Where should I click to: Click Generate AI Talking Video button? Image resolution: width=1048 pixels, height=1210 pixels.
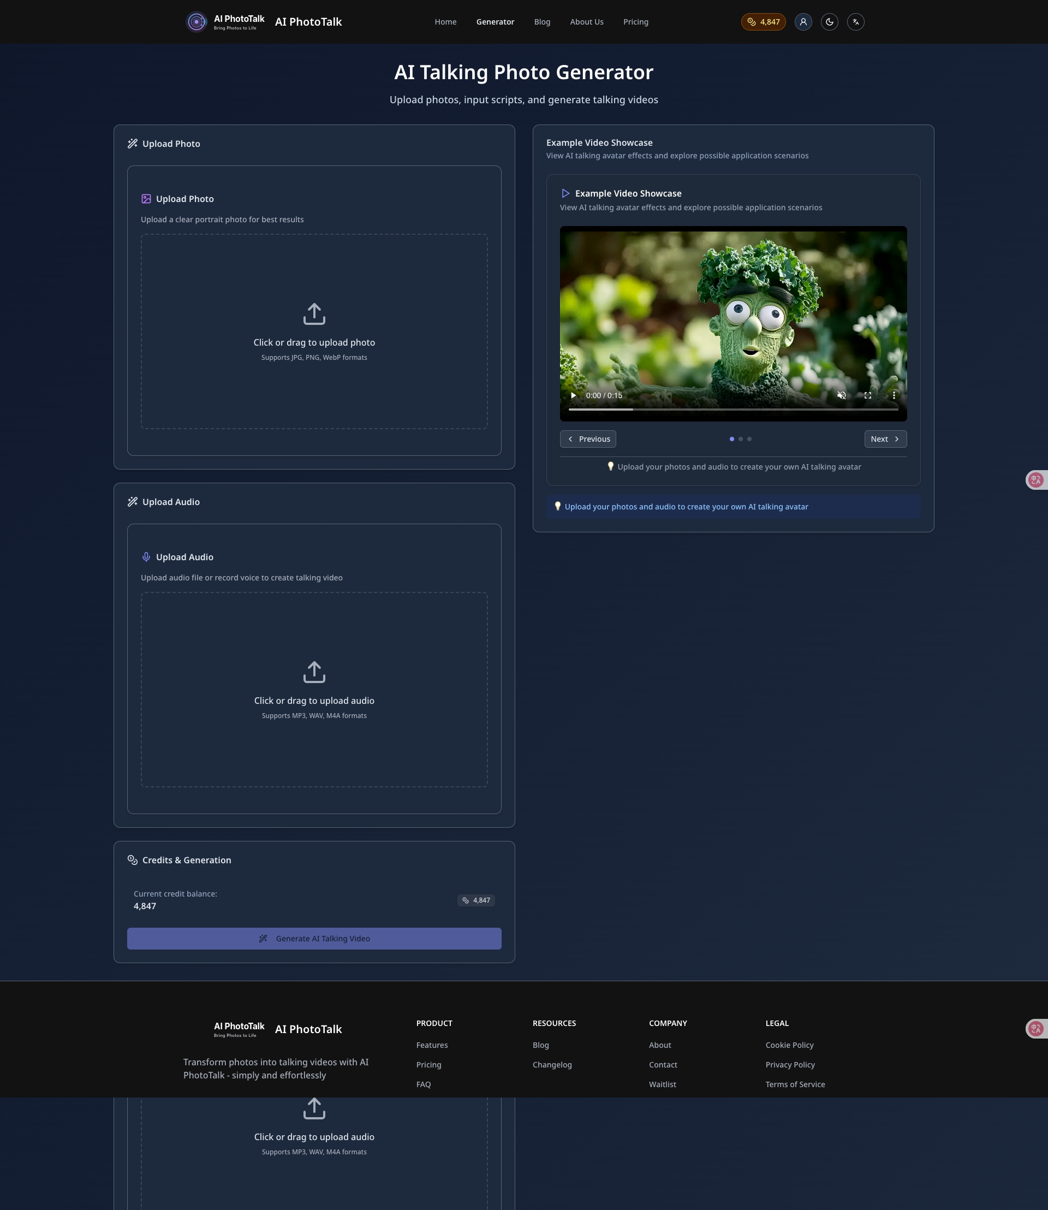[x=314, y=939]
